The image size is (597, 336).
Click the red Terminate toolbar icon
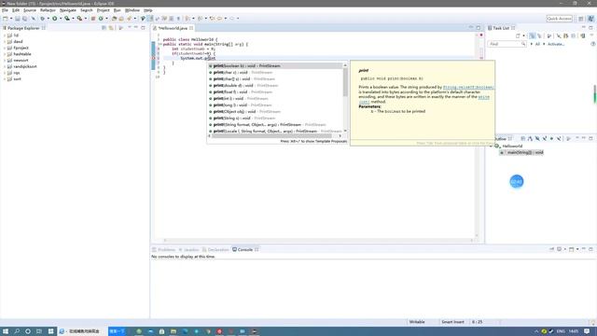click(x=93, y=19)
